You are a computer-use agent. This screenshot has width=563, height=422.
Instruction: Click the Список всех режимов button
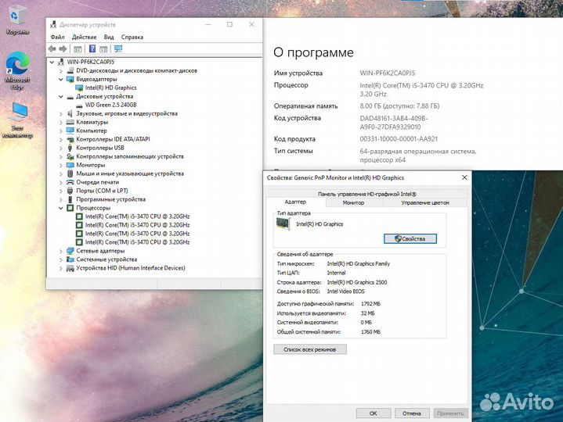310,349
